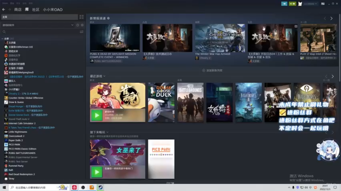The height and width of the screenshot is (191, 341).
Task: Show hidden system tray icons
Action: pyautogui.click(x=289, y=188)
